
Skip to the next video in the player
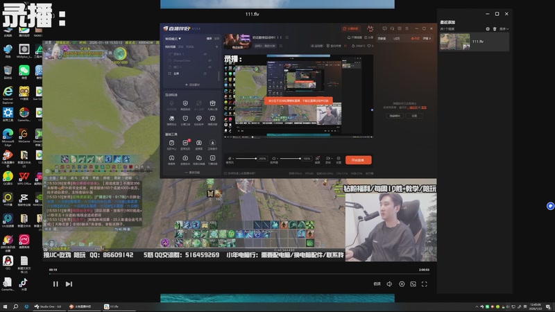pyautogui.click(x=69, y=284)
